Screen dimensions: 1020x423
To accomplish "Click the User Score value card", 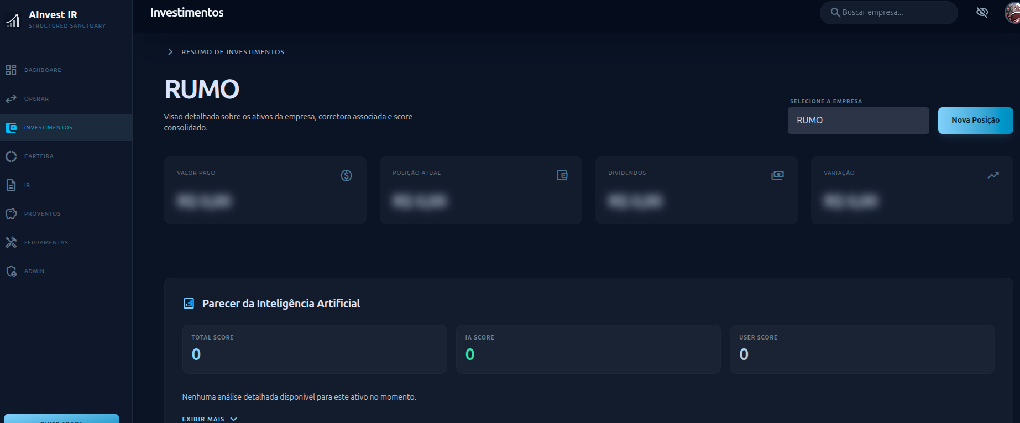I will 862,349.
